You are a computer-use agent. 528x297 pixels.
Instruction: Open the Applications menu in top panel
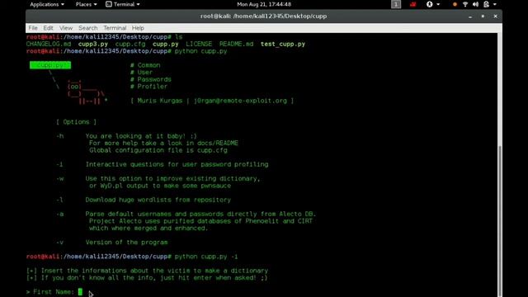point(47,4)
